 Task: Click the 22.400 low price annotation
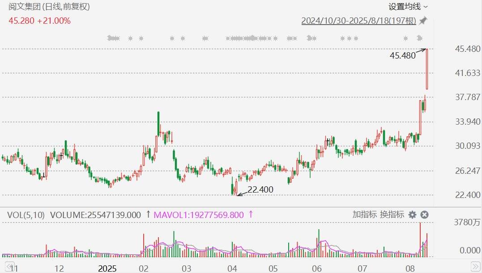coord(260,190)
